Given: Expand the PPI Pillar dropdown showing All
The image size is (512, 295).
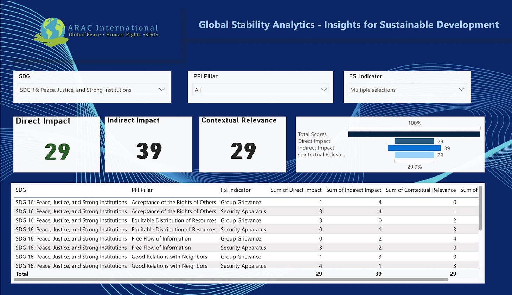Looking at the screenshot, I should click(261, 90).
